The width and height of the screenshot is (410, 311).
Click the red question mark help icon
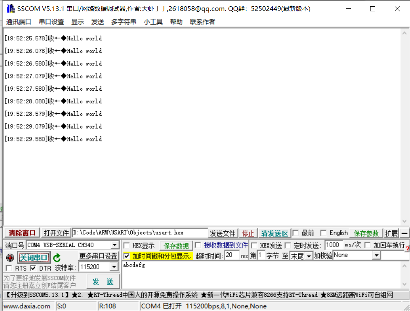[x=407, y=248]
